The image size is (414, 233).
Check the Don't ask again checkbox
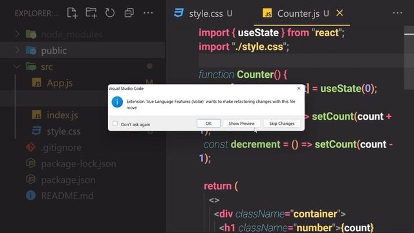coord(115,124)
